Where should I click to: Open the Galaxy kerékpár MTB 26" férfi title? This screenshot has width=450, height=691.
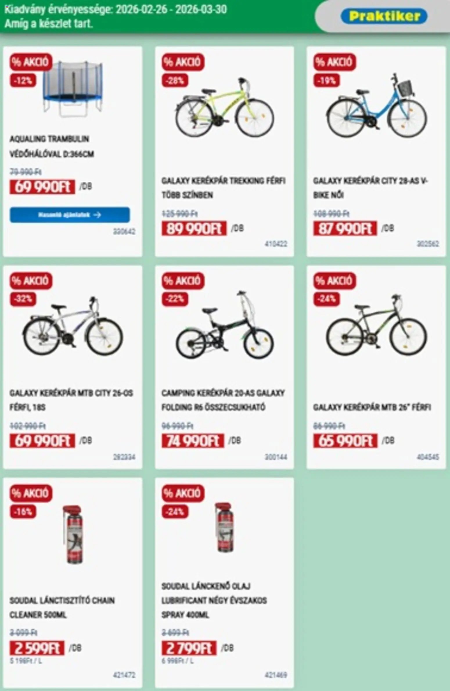372,407
